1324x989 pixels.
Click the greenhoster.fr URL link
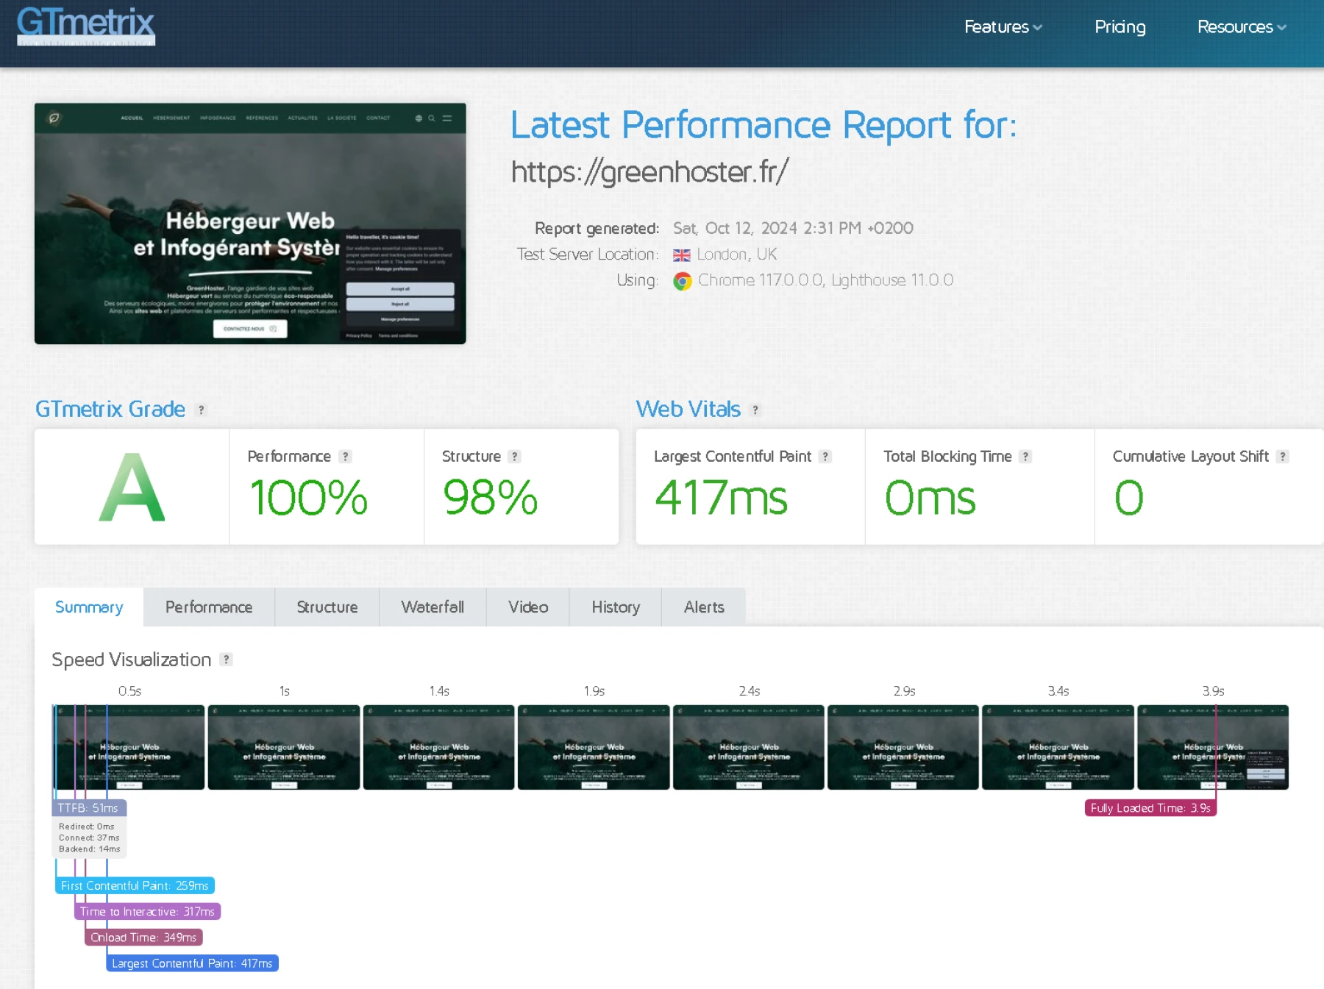(x=649, y=172)
